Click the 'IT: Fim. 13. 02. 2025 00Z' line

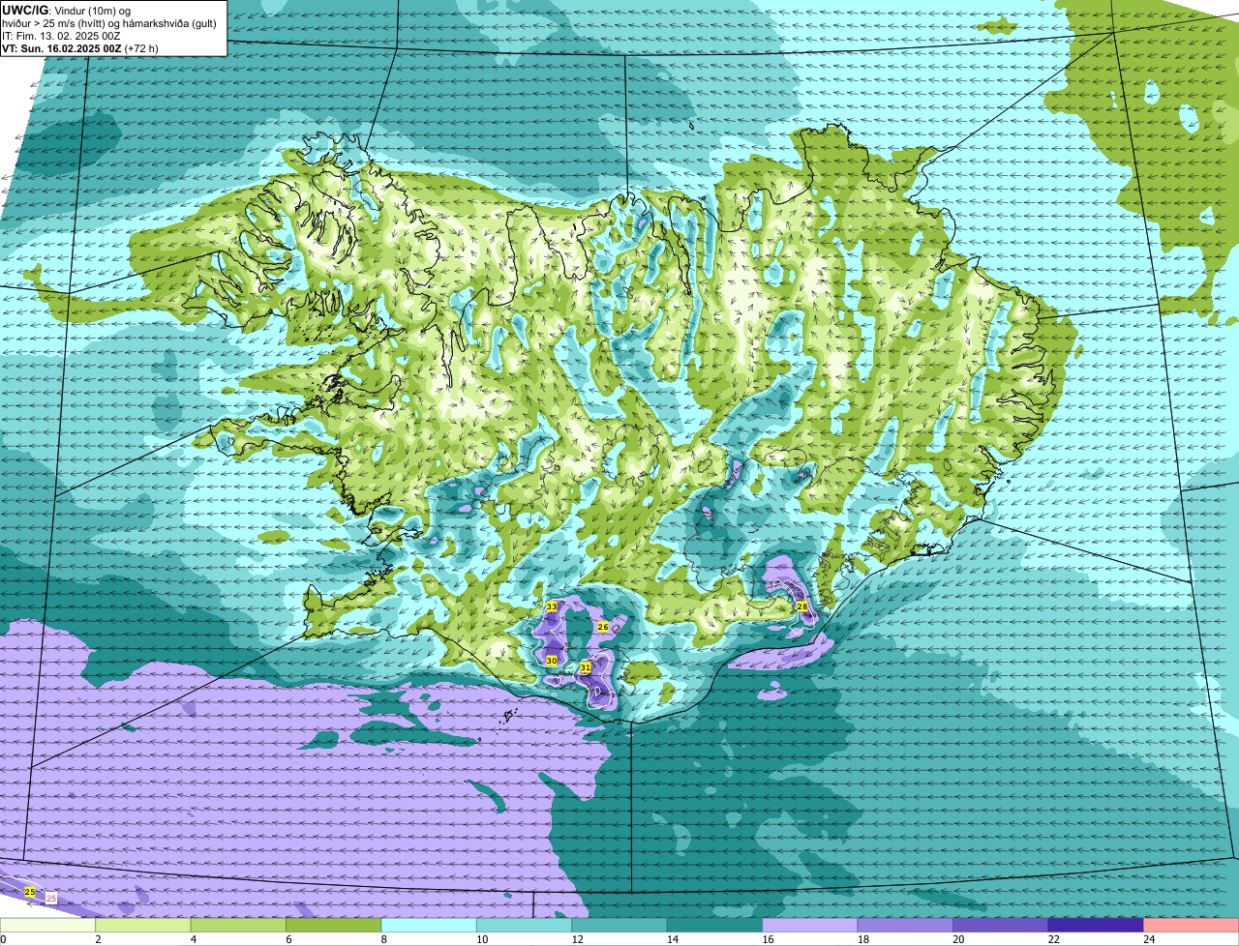click(61, 36)
